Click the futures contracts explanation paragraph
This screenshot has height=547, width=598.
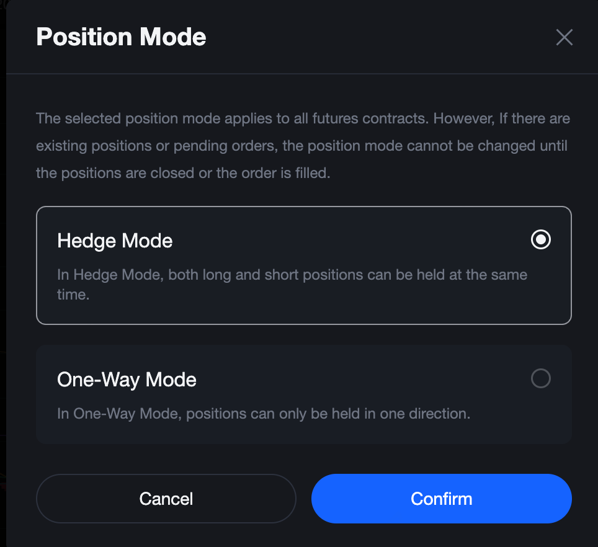point(303,118)
